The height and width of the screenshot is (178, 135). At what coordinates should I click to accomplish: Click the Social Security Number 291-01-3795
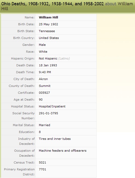[49, 113]
